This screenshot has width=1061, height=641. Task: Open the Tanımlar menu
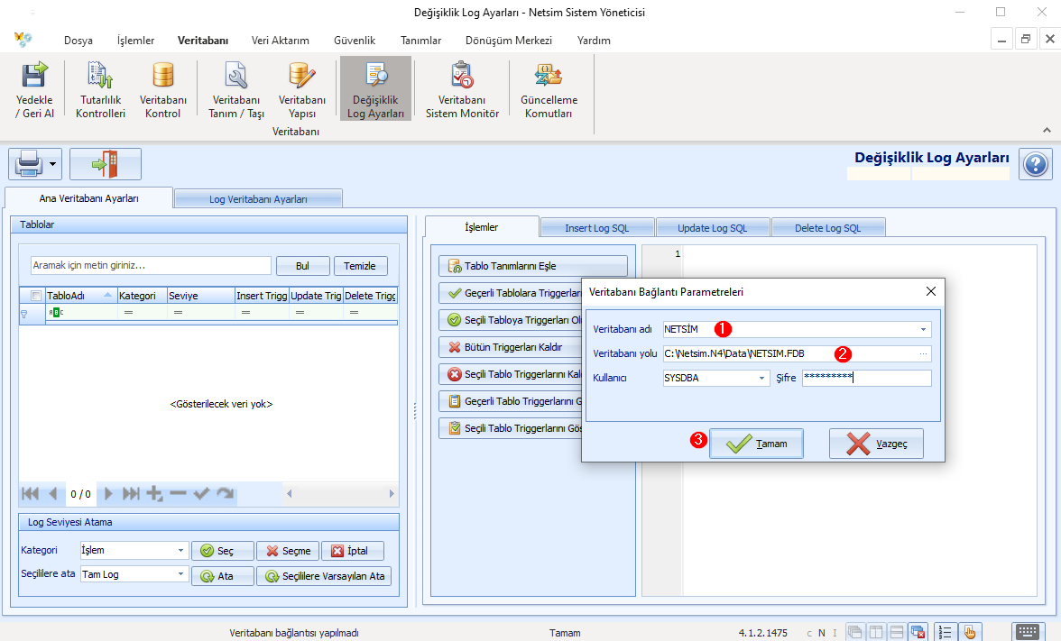(x=420, y=41)
